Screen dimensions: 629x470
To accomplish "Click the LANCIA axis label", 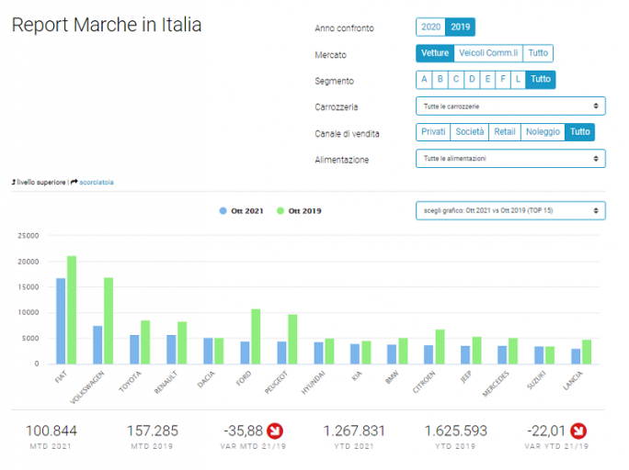I will click(x=572, y=381).
